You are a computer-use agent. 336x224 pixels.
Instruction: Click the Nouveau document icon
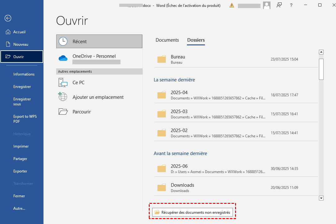tap(8, 44)
